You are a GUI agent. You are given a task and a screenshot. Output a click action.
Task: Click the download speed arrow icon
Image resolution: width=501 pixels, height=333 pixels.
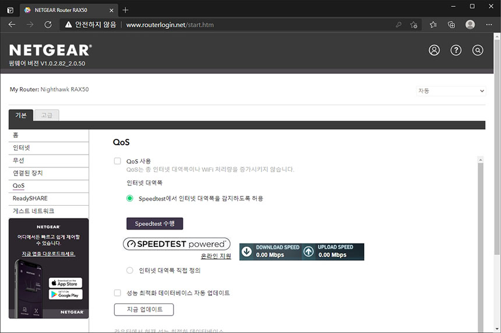[x=246, y=252]
